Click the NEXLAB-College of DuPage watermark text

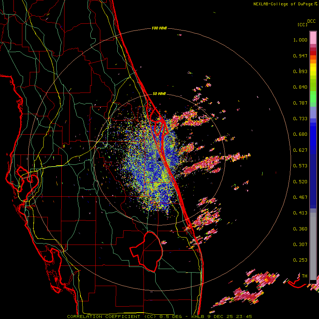pyautogui.click(x=285, y=4)
